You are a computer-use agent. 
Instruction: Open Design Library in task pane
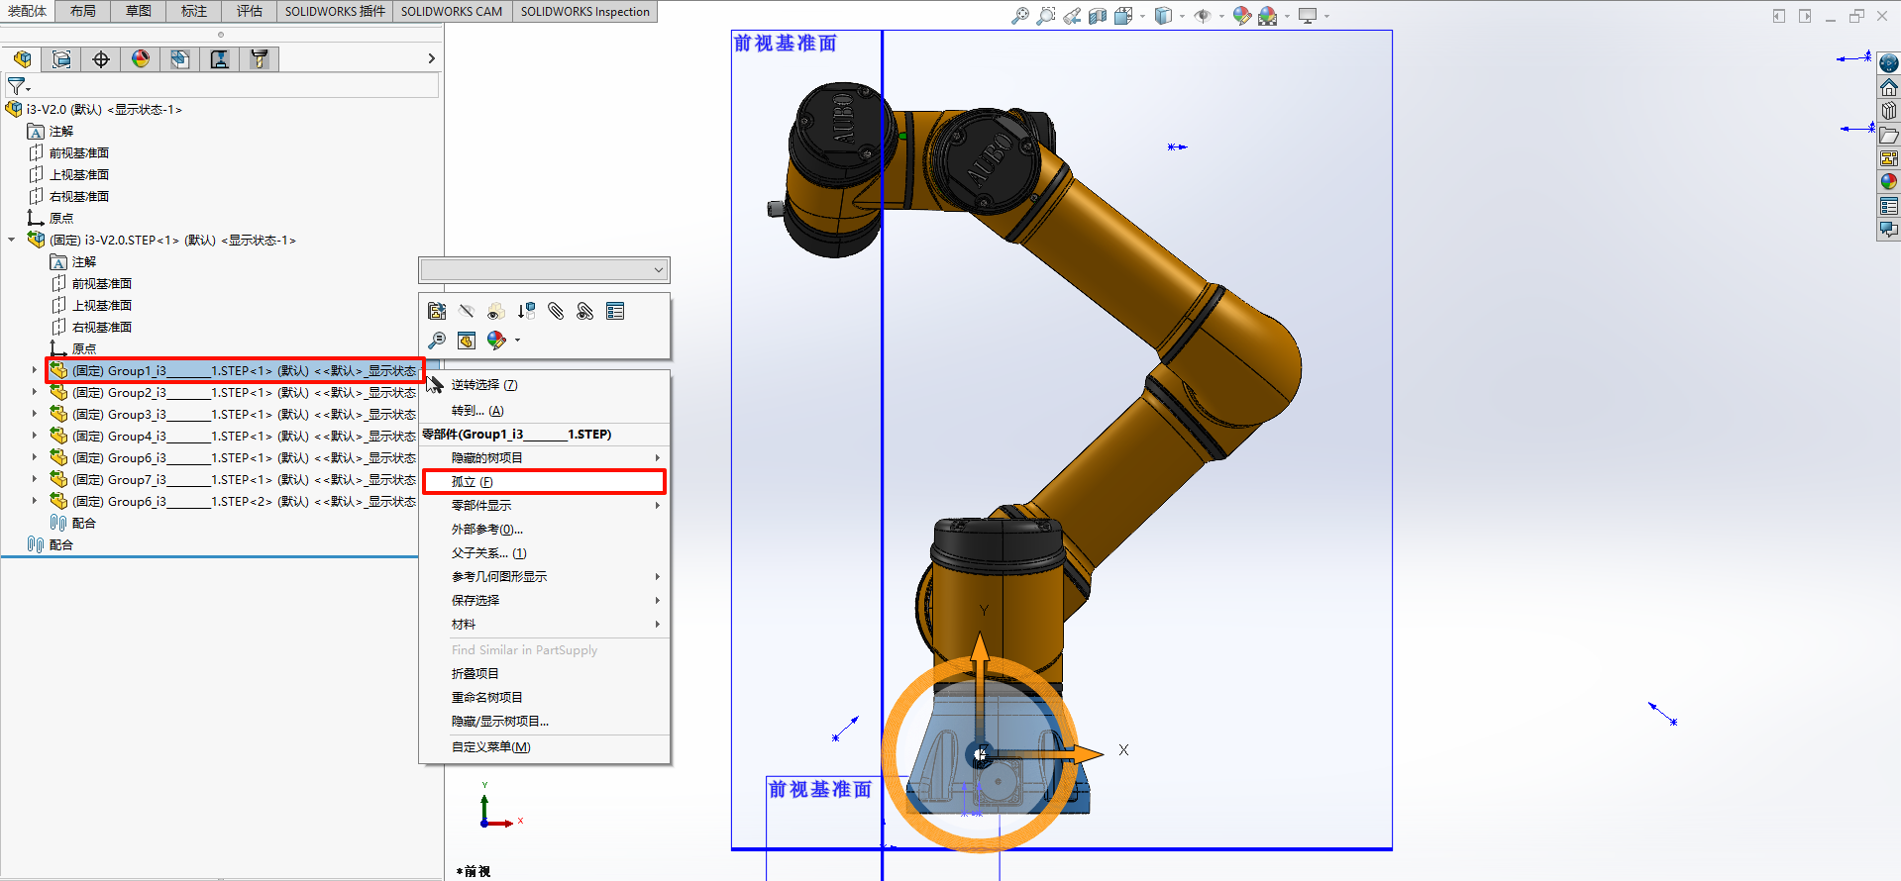pos(1889,111)
